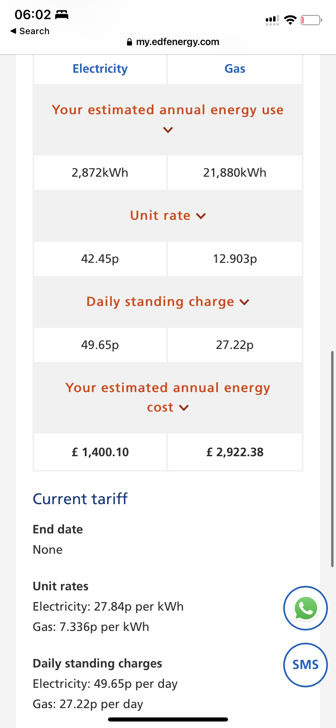Tap the 06:02 clock in status bar
This screenshot has width=336, height=728.
pos(32,15)
